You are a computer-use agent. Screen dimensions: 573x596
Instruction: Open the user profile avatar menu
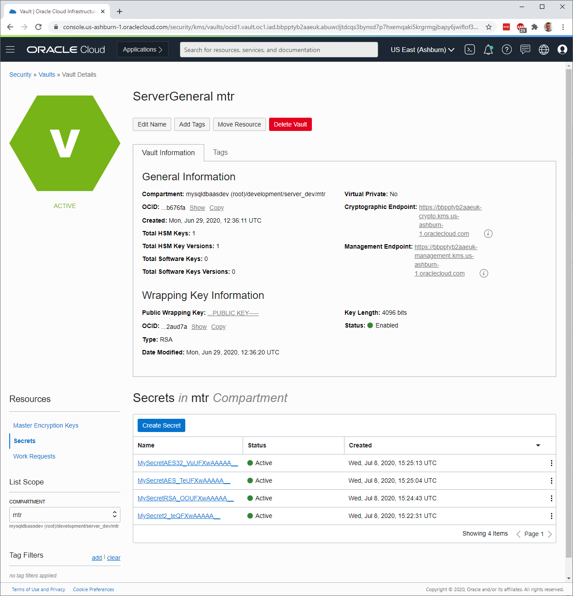click(x=562, y=49)
